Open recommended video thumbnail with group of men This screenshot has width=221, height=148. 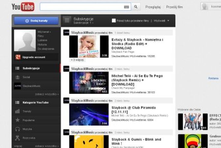click(193, 122)
